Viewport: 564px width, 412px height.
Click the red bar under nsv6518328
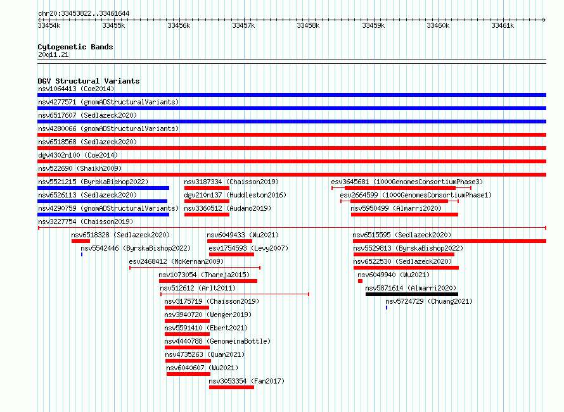point(80,241)
